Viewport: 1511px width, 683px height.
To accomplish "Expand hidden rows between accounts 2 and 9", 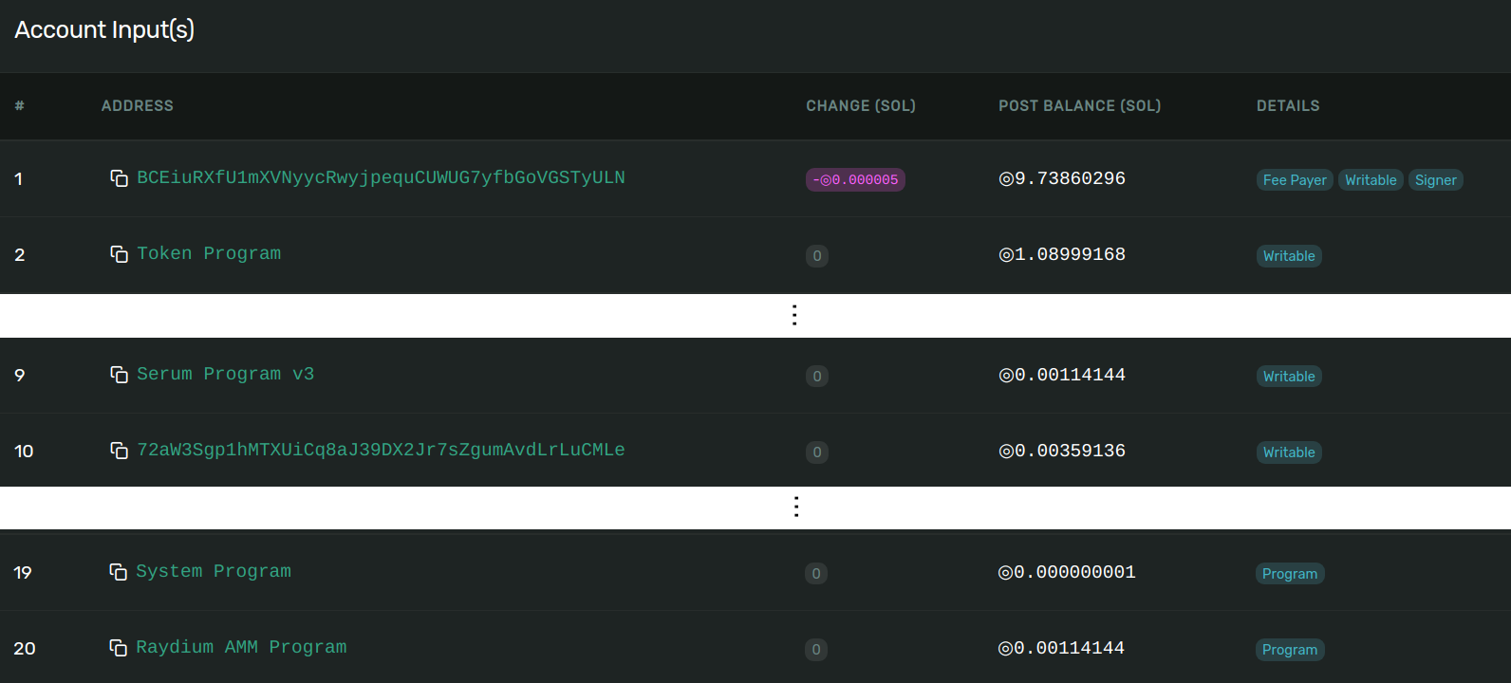I will [794, 315].
